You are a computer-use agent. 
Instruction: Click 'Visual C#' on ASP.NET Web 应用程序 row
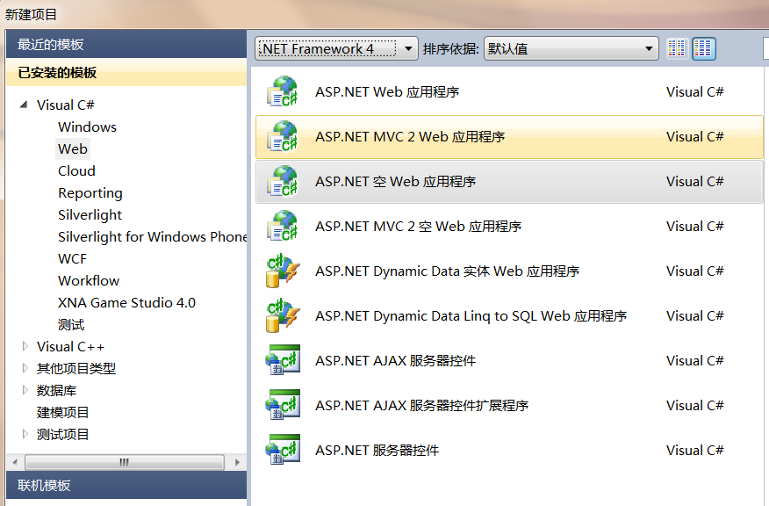[695, 91]
